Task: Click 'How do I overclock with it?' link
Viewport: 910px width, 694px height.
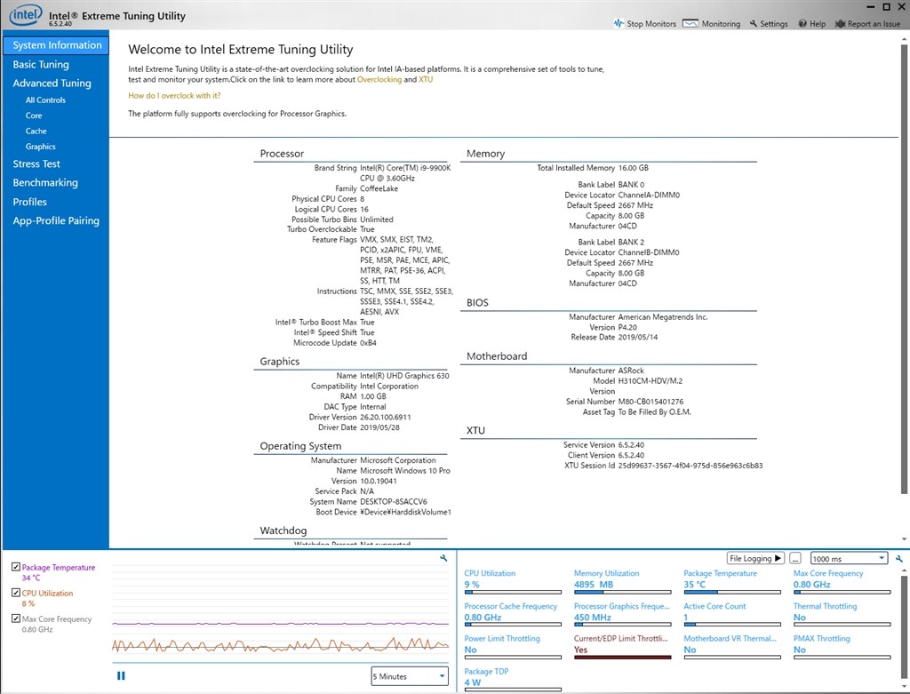Action: coord(174,95)
